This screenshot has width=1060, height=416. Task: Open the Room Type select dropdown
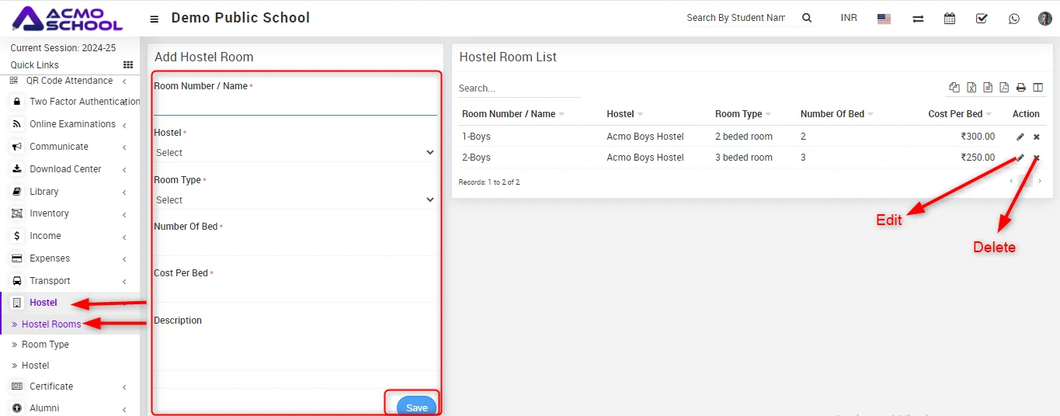pyautogui.click(x=294, y=200)
